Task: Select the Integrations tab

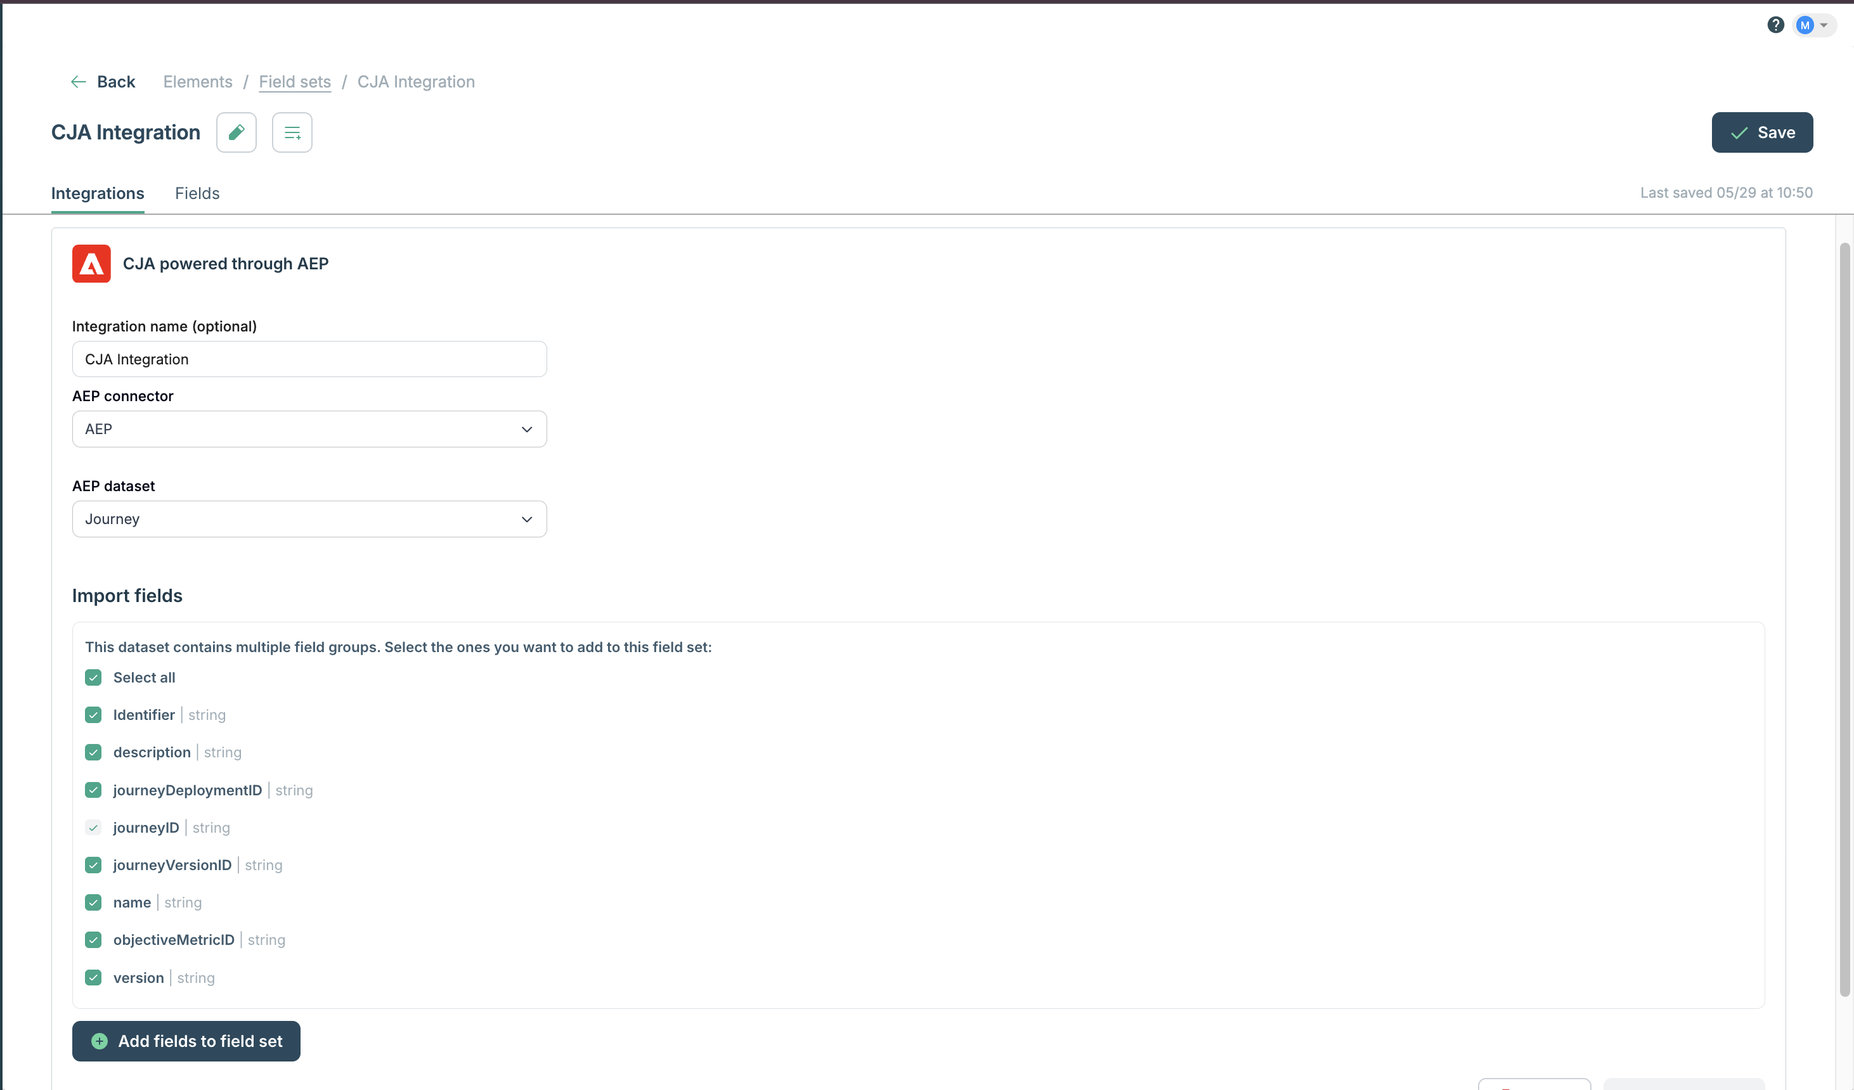Action: pos(98,193)
